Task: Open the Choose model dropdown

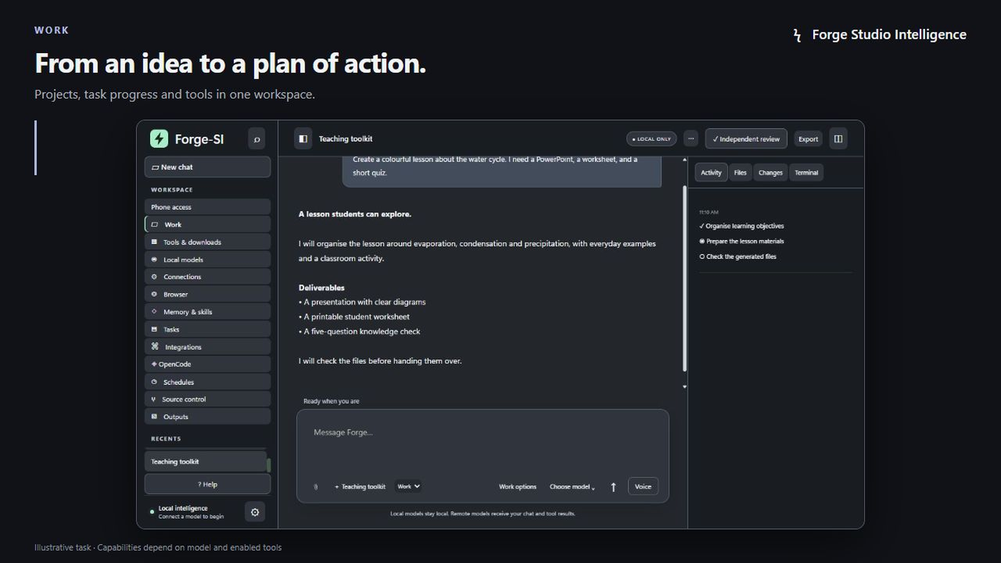Action: tap(572, 487)
